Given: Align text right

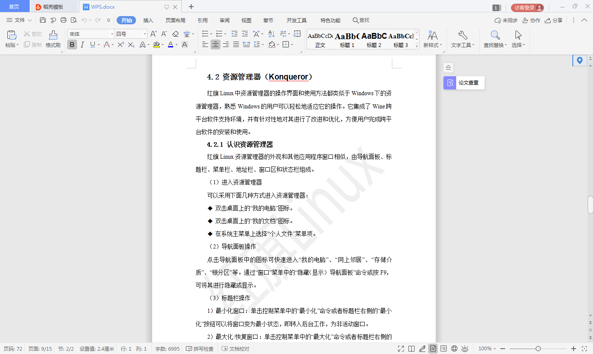Looking at the screenshot, I should (x=226, y=45).
